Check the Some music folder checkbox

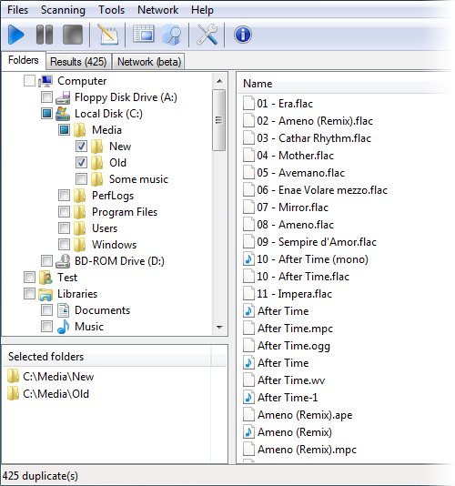pos(82,179)
